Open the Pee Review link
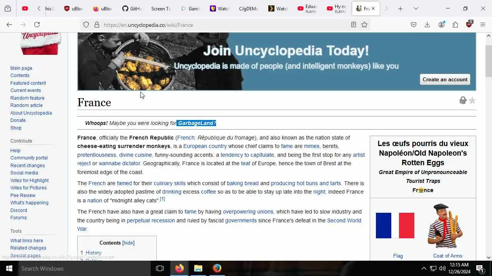Image resolution: width=492 pixels, height=276 pixels. (23, 195)
